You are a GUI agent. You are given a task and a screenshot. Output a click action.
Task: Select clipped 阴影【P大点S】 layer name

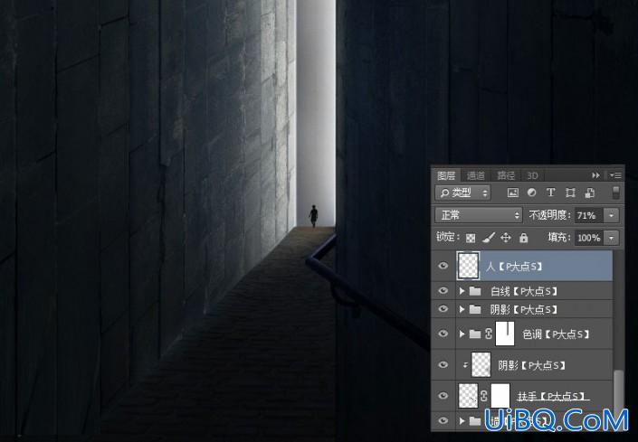tap(532, 365)
